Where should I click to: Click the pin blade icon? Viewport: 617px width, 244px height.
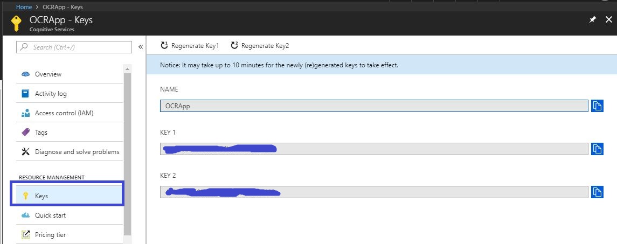593,20
